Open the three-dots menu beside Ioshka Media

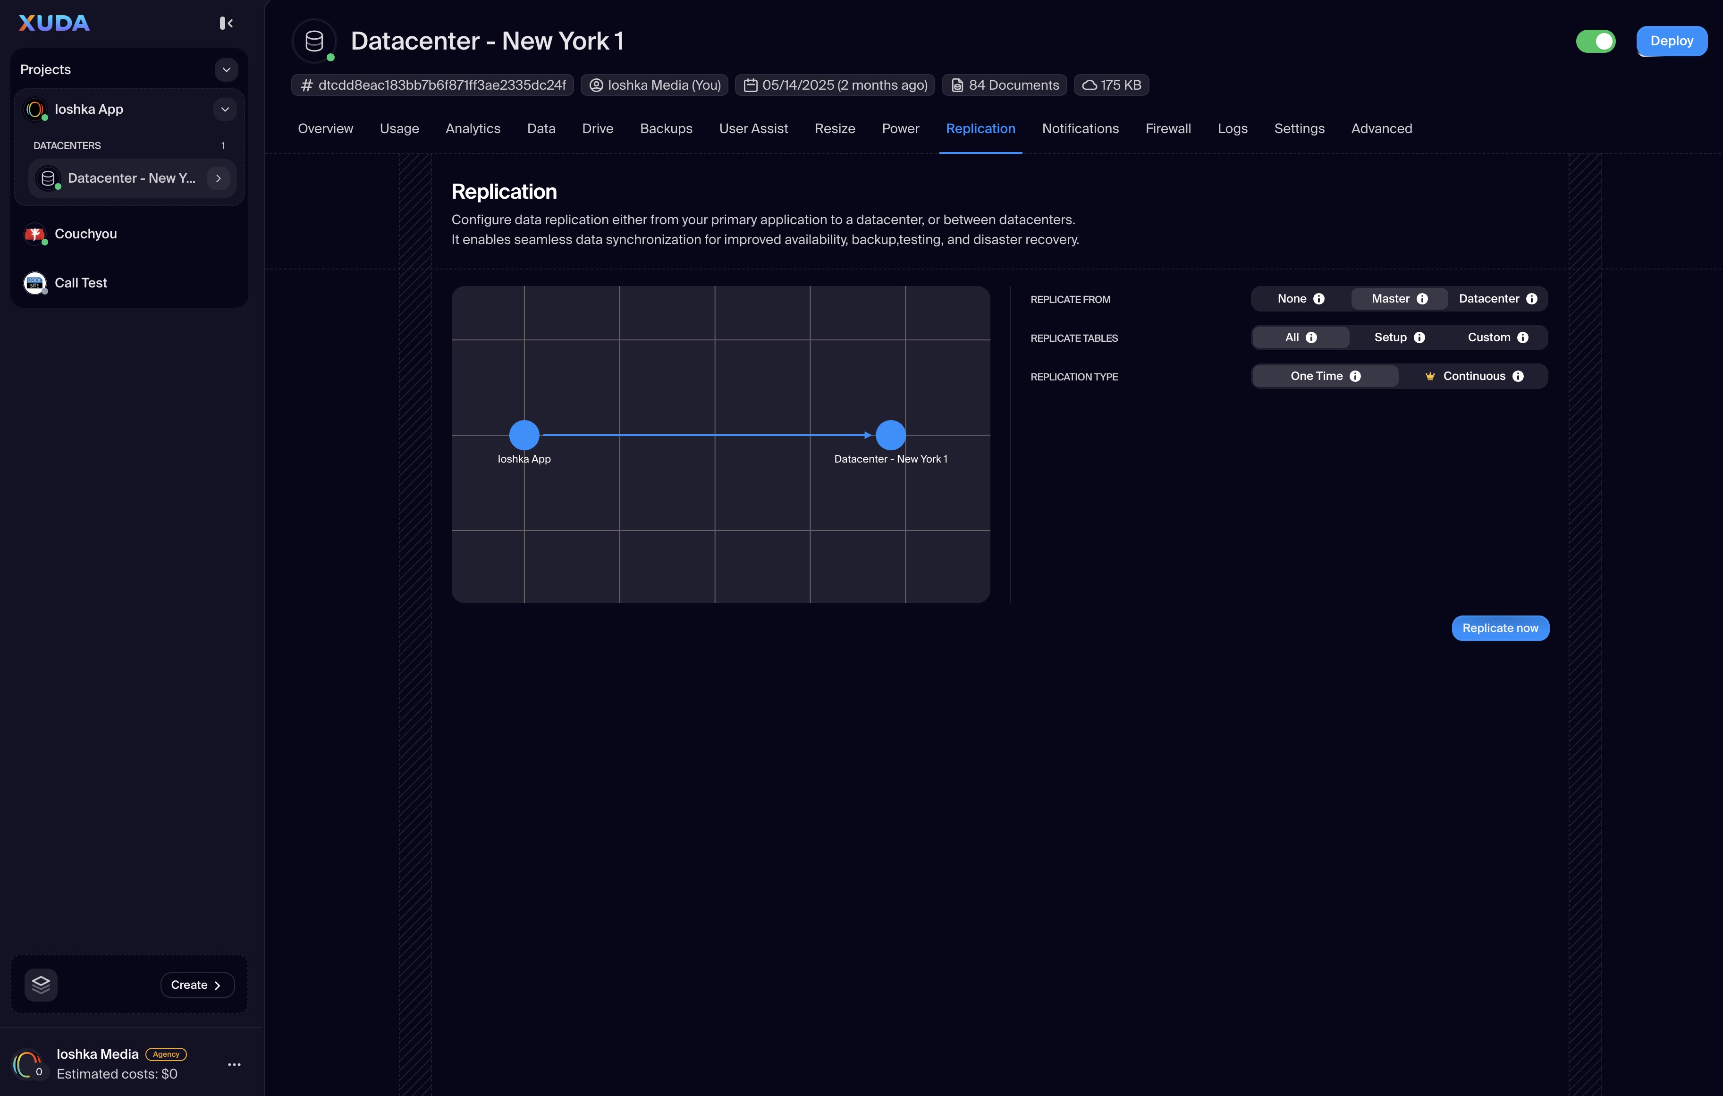pos(234,1064)
